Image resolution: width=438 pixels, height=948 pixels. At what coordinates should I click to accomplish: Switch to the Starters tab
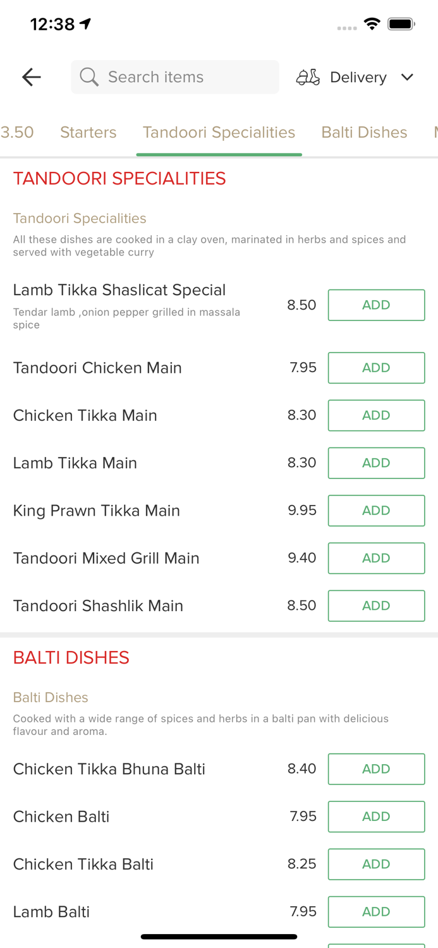(x=88, y=132)
